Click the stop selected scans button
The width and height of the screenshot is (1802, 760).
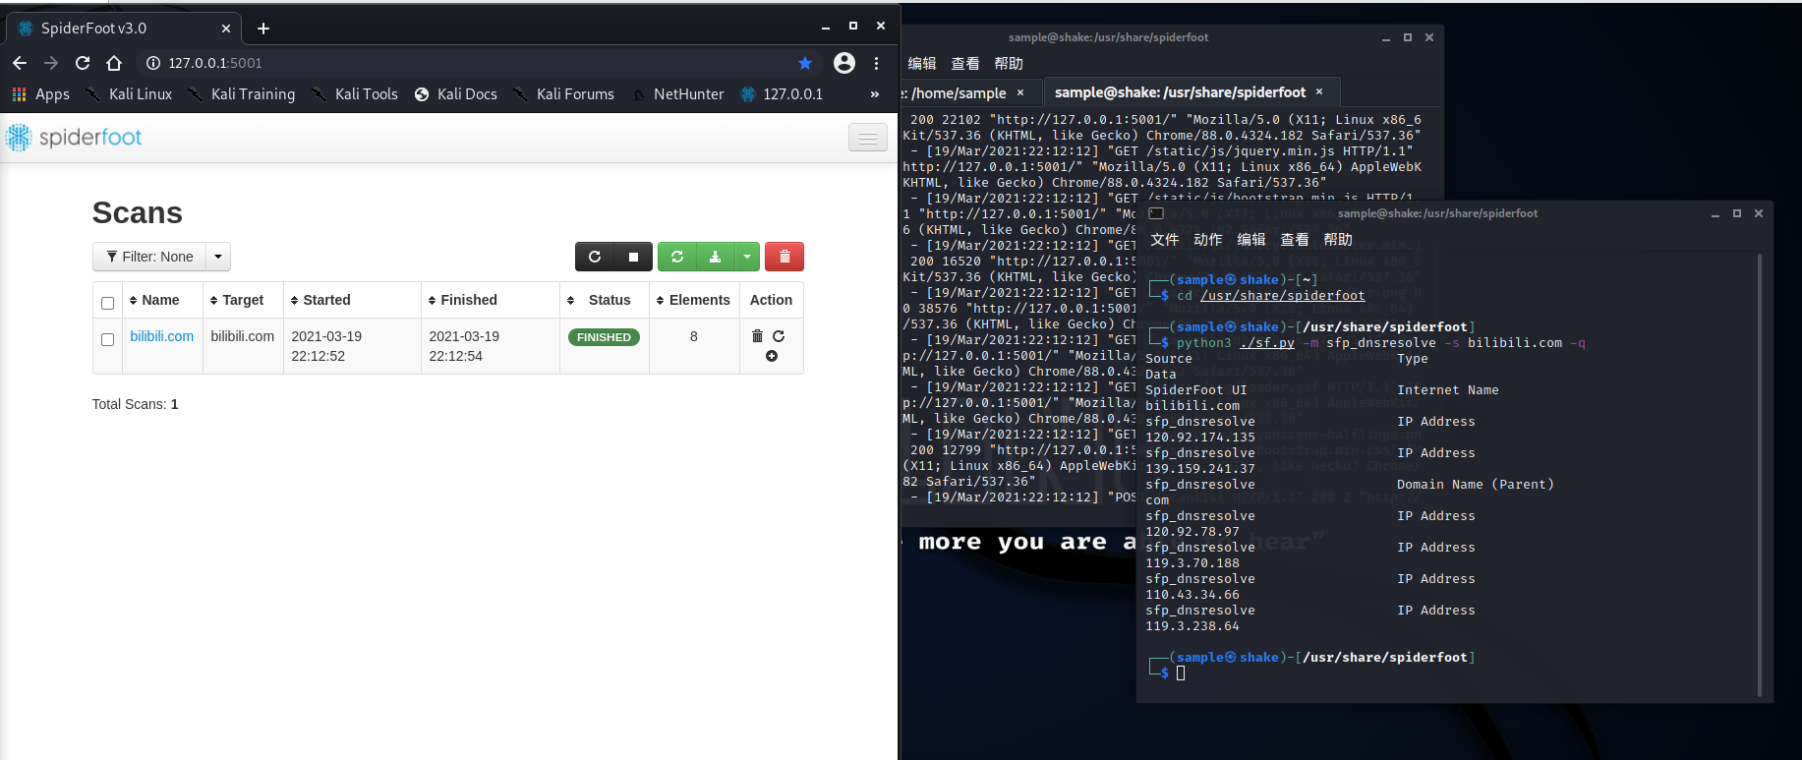pyautogui.click(x=633, y=257)
